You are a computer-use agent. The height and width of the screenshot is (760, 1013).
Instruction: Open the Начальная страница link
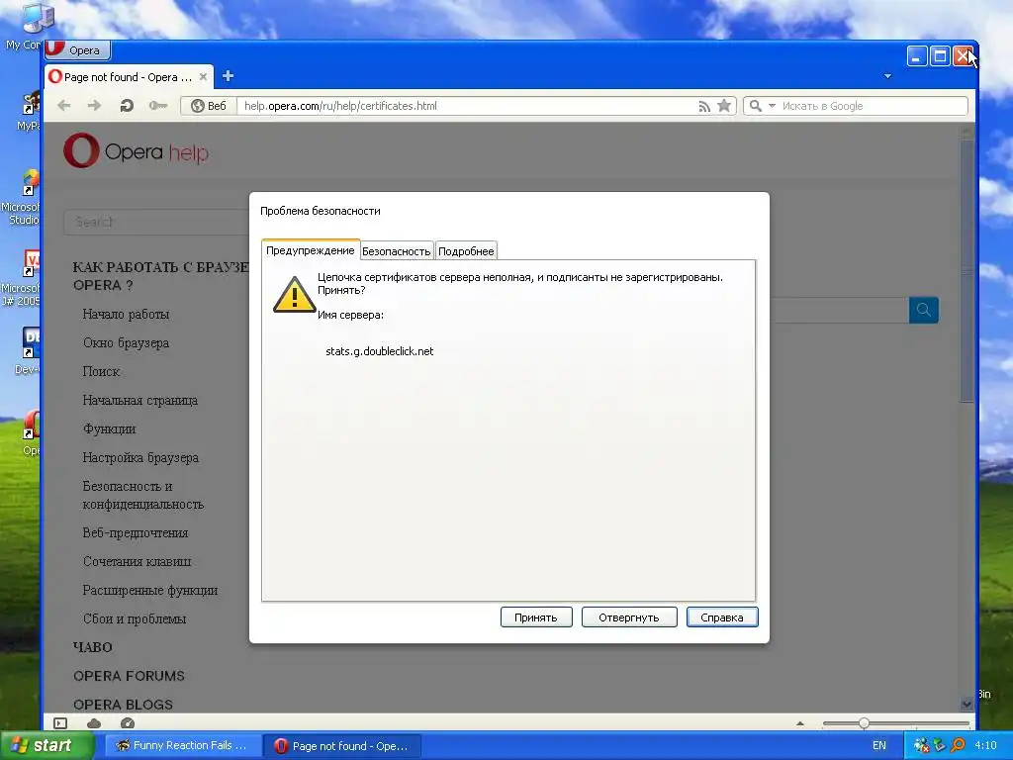140,400
